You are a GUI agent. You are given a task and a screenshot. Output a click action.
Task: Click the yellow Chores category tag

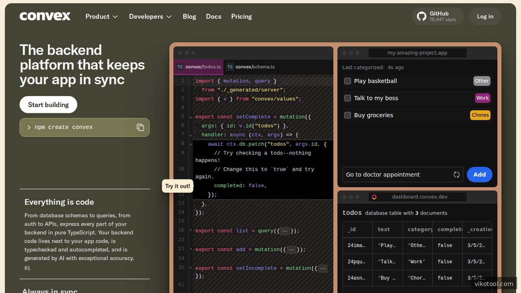click(480, 115)
